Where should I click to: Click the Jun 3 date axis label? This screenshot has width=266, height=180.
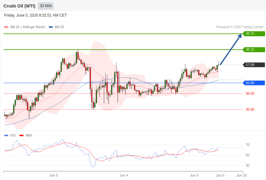[x=54, y=175]
